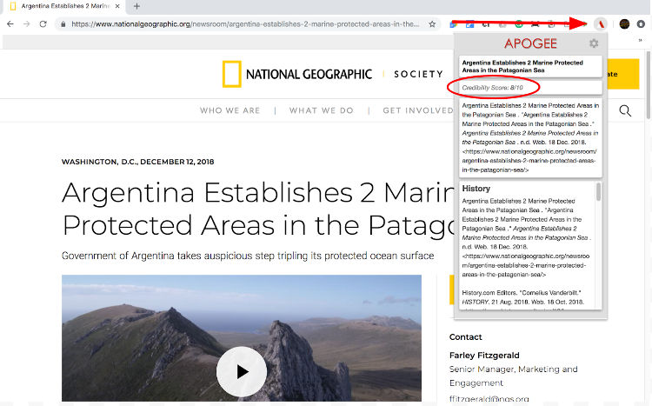Click the Apogee extension icon in toolbar
Viewport: 652px width, 406px height.
(x=601, y=24)
